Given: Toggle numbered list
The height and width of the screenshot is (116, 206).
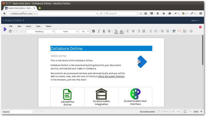Looking at the screenshot, I should (x=156, y=31).
